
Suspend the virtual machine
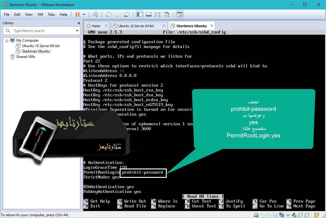click(x=77, y=14)
